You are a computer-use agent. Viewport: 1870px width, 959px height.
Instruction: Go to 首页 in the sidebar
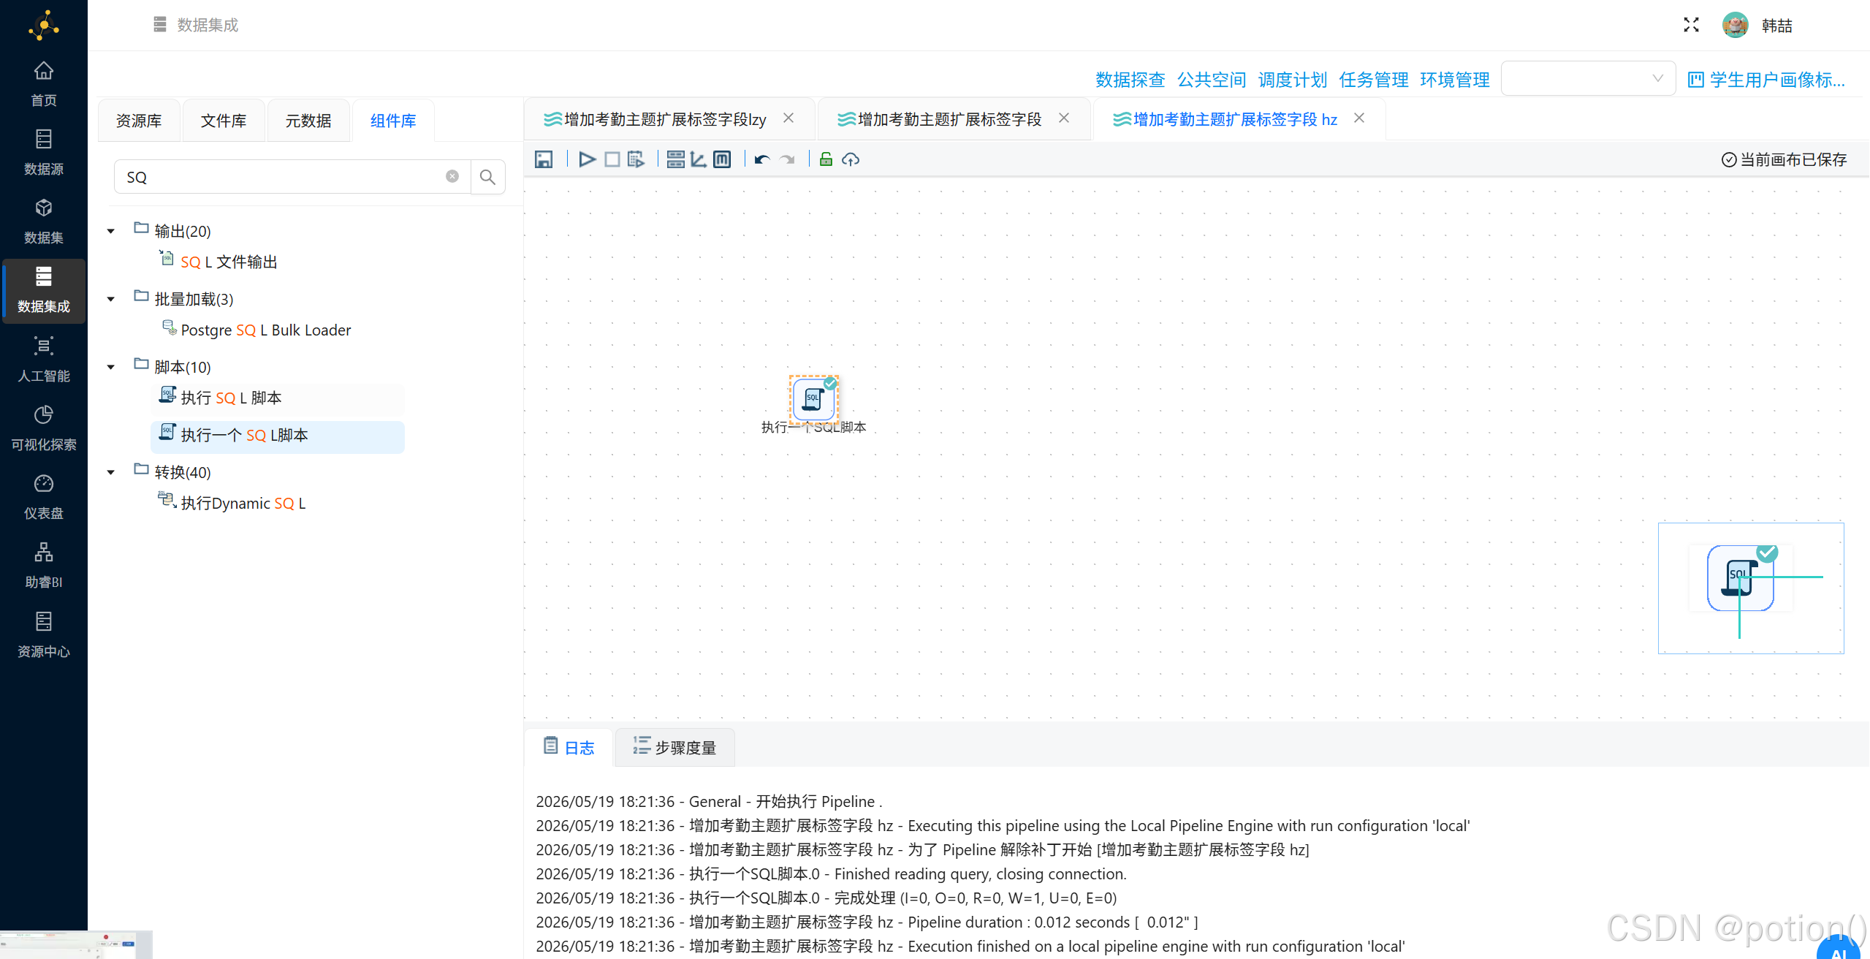(44, 84)
